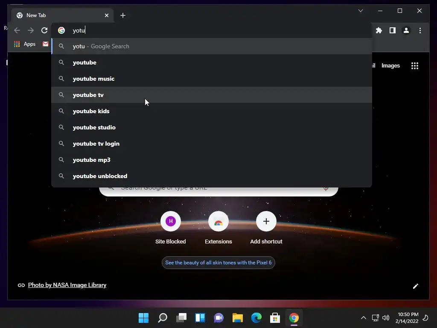
Task: Pick the 'youtube kids' suggestion
Action: [x=212, y=111]
